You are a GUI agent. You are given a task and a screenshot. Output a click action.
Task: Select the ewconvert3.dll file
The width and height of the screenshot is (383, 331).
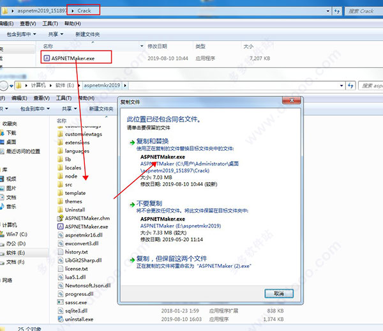tap(78, 243)
